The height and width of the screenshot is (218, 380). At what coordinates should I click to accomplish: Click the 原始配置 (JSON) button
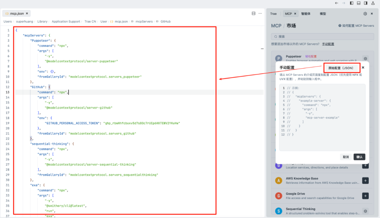coord(341,68)
